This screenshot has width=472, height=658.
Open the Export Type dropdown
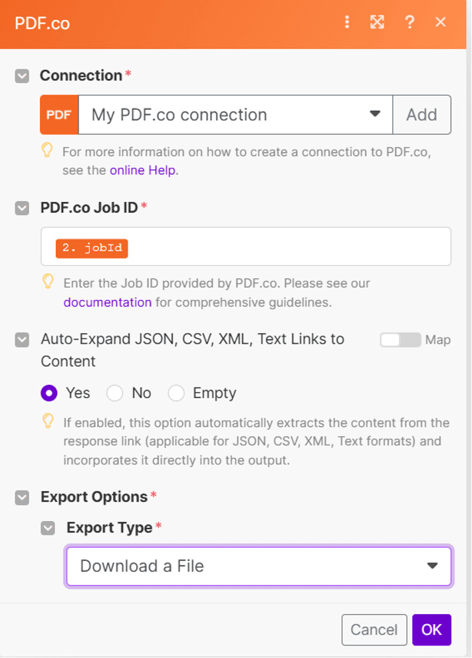(259, 566)
